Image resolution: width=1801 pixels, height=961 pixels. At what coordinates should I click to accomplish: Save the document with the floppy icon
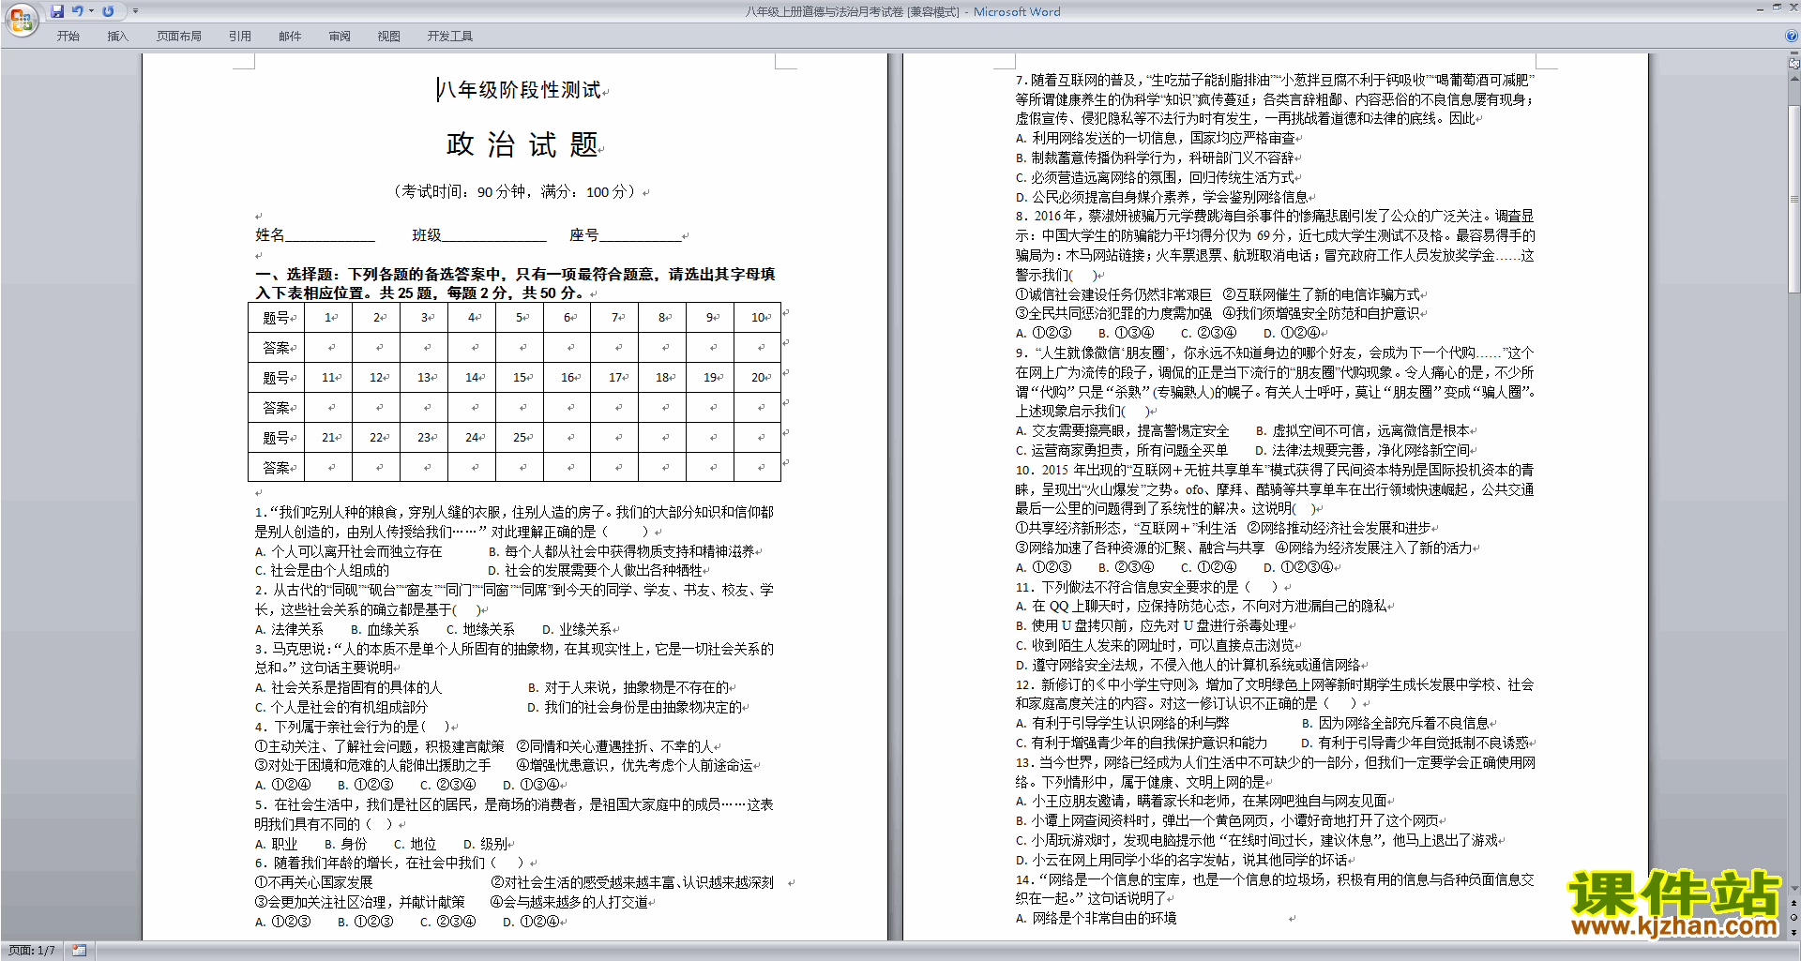[x=57, y=11]
